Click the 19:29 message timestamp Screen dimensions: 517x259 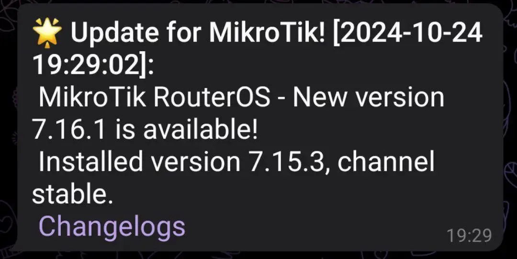click(469, 236)
